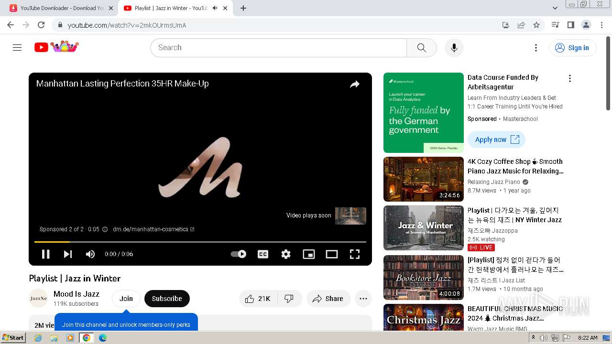Image resolution: width=612 pixels, height=344 pixels.
Task: Open Masterschool ad banner image
Action: 424,113
